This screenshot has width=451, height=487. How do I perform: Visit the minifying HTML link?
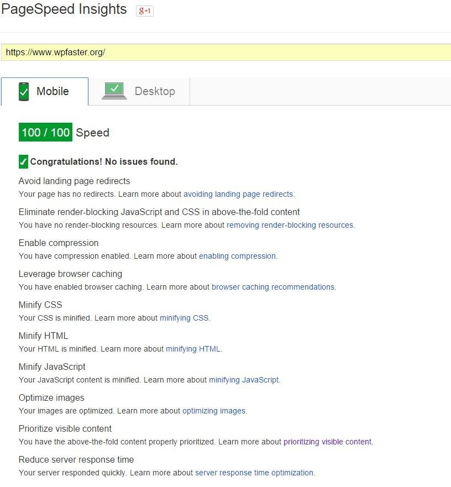coord(193,349)
